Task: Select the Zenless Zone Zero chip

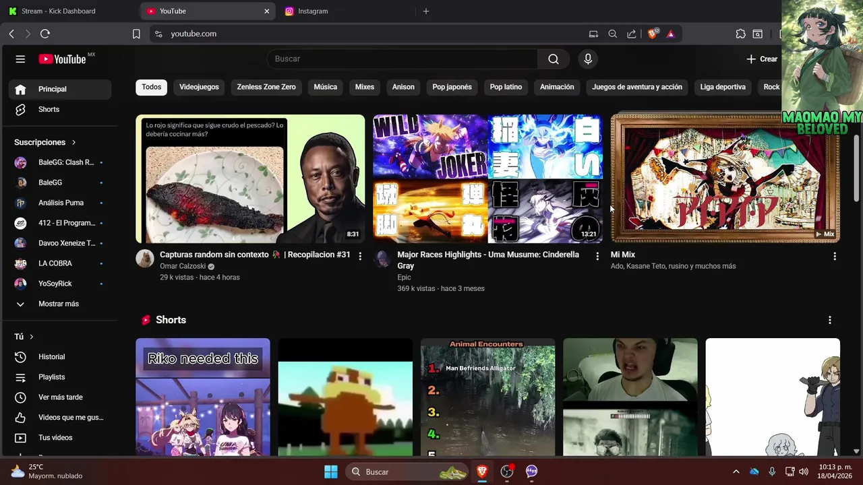Action: coord(266,87)
